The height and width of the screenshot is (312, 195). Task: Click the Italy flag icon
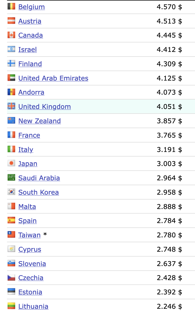[11, 149]
